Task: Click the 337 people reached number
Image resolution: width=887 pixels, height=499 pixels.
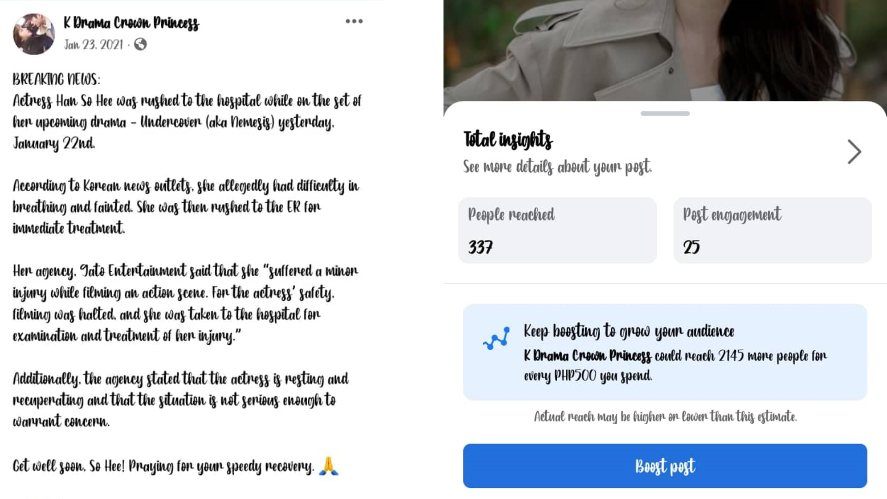Action: click(480, 247)
